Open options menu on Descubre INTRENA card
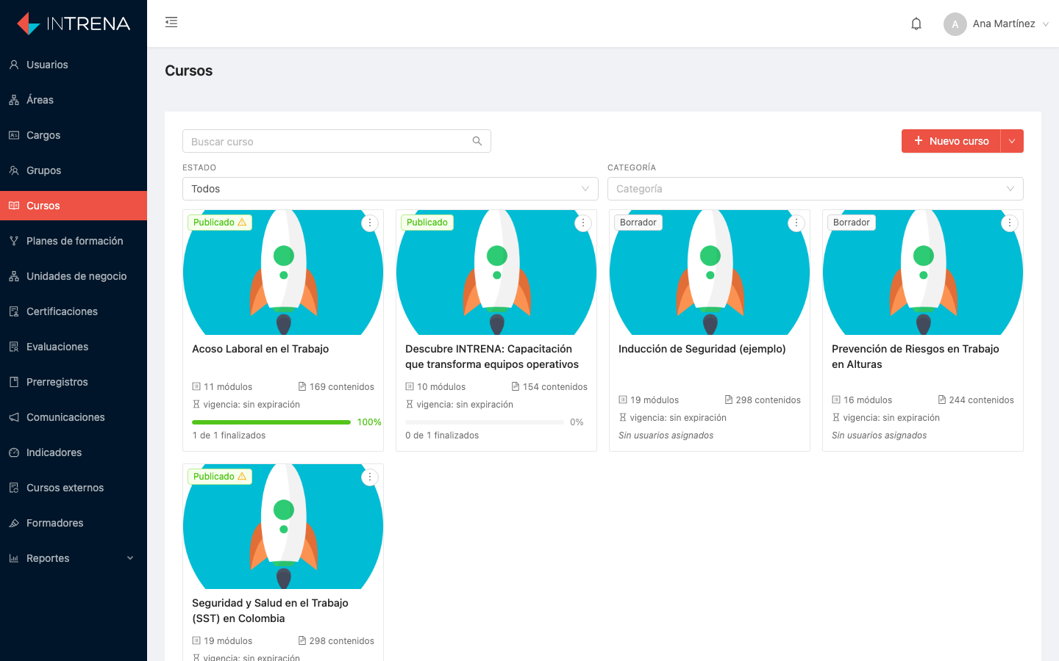The height and width of the screenshot is (661, 1059). click(583, 223)
